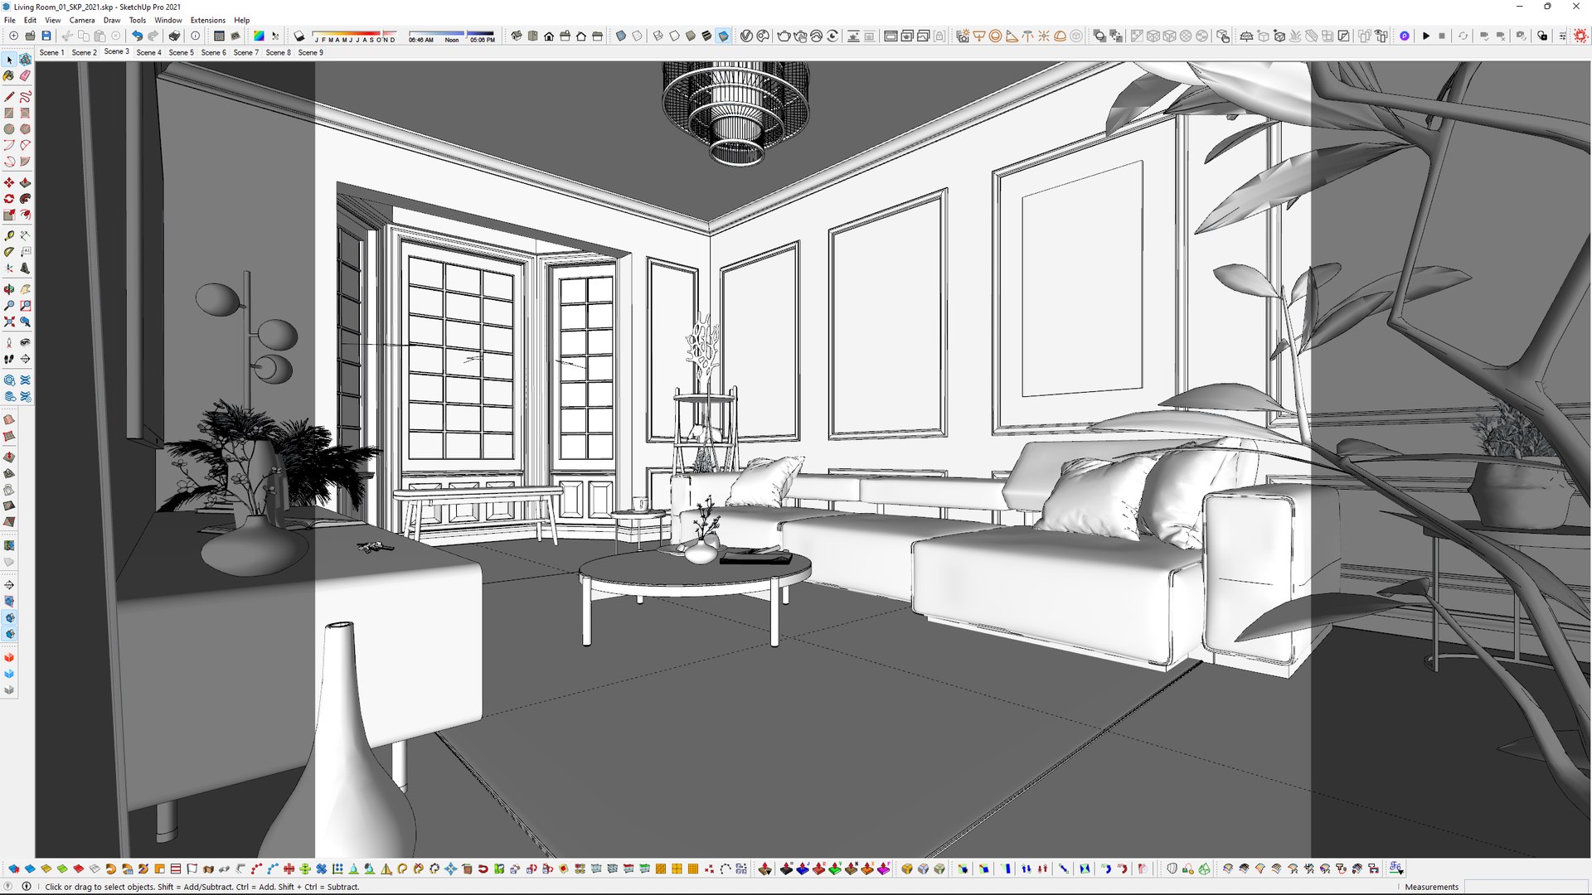Click the animation Stop button
Image resolution: width=1592 pixels, height=895 pixels.
(x=1442, y=36)
